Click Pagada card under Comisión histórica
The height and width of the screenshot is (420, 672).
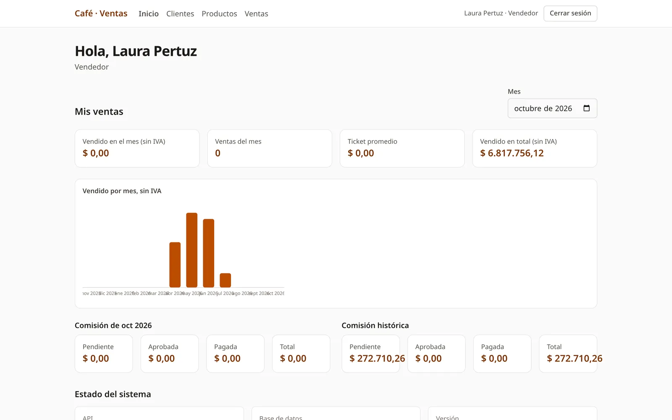tap(502, 354)
